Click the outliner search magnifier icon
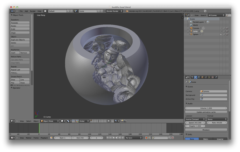This screenshot has height=152, width=240. 228,15
